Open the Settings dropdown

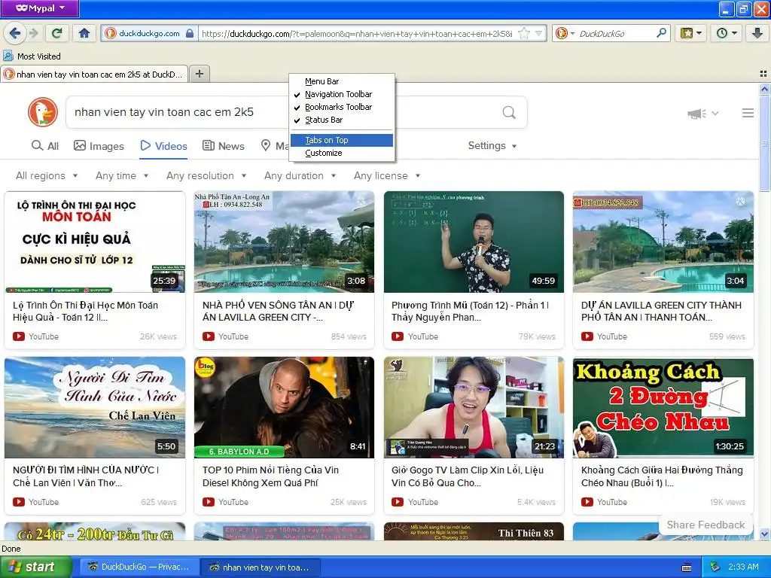(x=492, y=145)
